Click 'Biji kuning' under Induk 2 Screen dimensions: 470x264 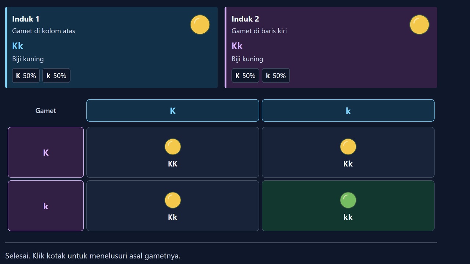[x=247, y=59]
